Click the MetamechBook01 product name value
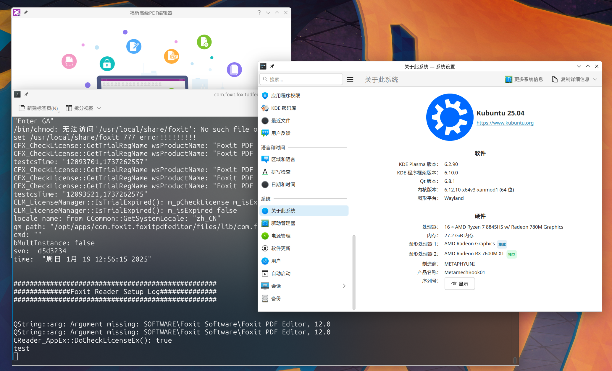 pos(464,272)
